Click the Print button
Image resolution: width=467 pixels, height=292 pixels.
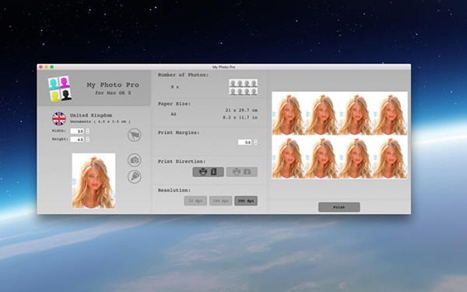[x=339, y=207]
